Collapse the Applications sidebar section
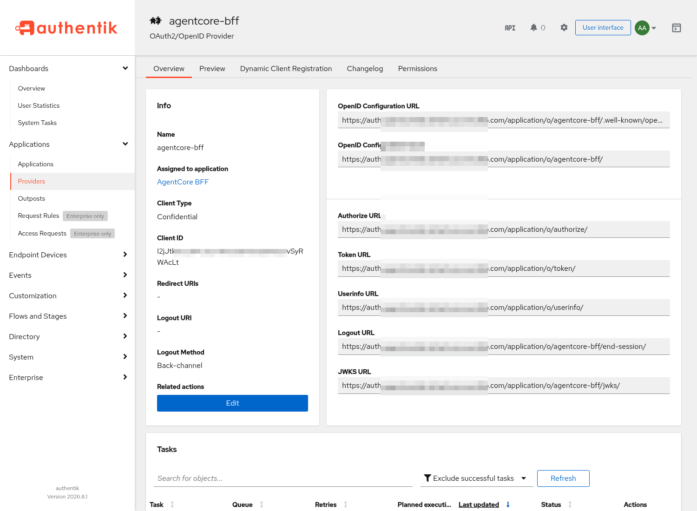 (x=68, y=144)
